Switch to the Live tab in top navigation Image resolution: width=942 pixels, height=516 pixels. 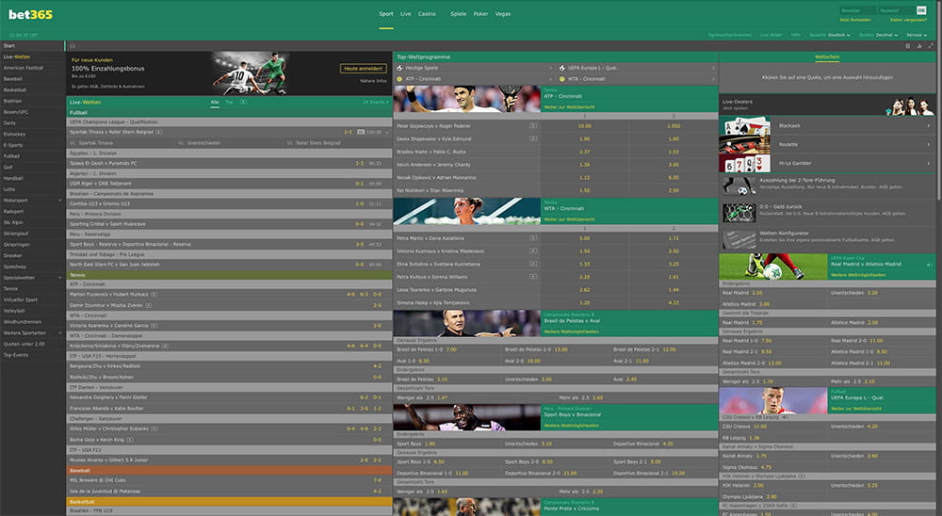tap(406, 14)
